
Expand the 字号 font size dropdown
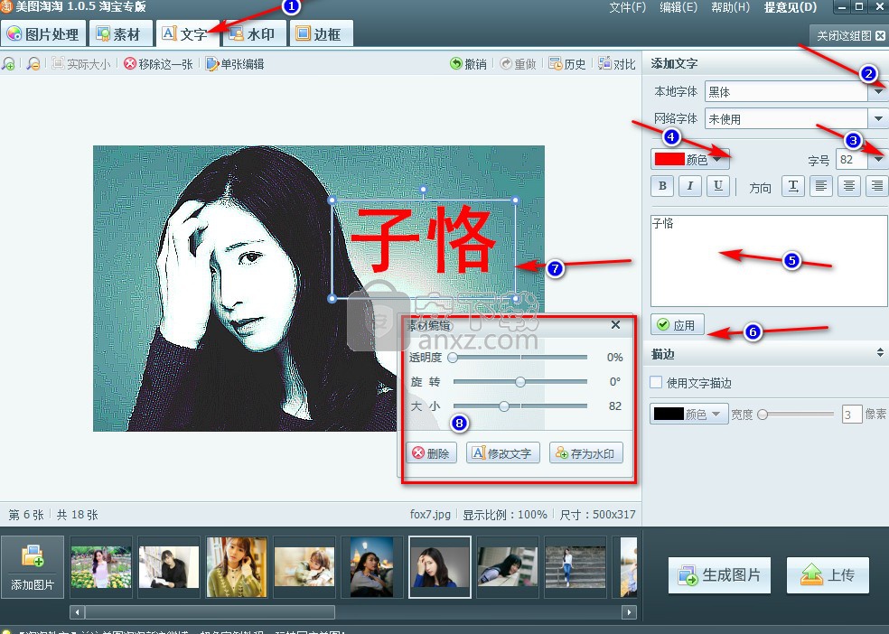point(878,160)
